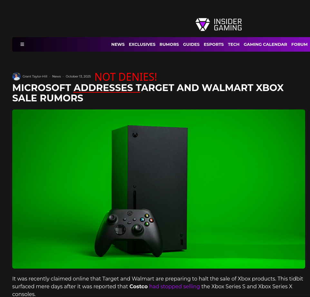The width and height of the screenshot is (310, 297).
Task: Open the Gaming Calendar page
Action: tap(265, 44)
